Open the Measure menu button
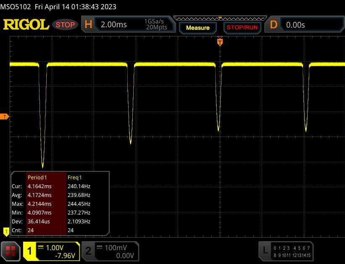Screen dimensions: 345x264 [198, 28]
